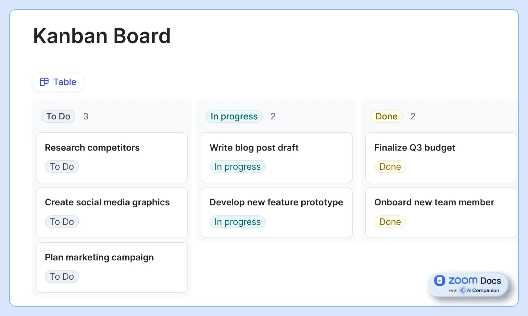528x316 pixels.
Task: Select the In progress column header pill
Action: pos(234,116)
